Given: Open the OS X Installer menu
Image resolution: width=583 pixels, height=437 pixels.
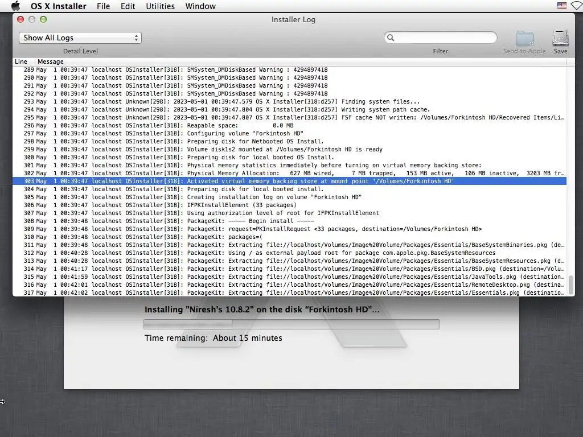Looking at the screenshot, I should pyautogui.click(x=59, y=6).
